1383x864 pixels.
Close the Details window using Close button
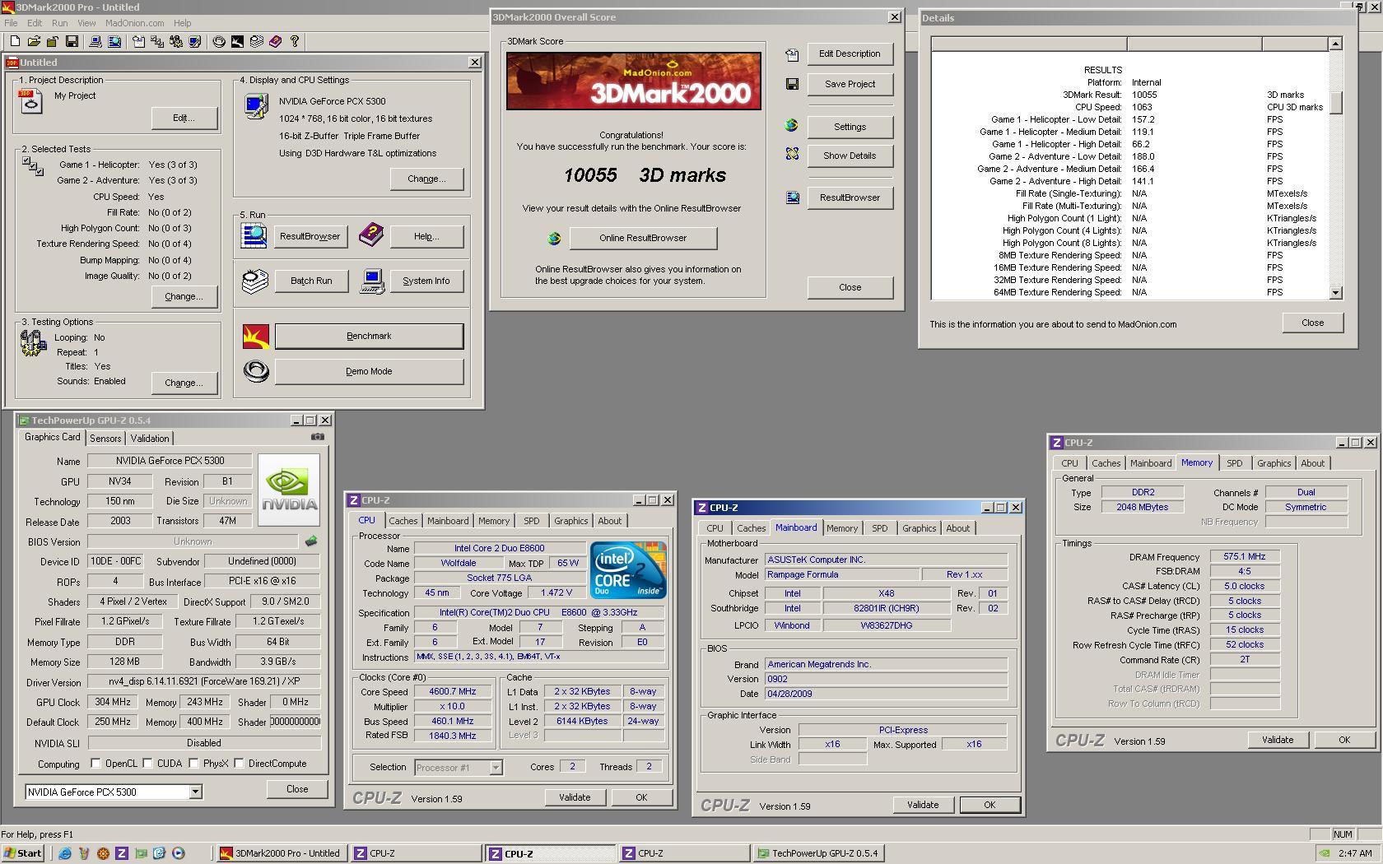coord(1312,323)
